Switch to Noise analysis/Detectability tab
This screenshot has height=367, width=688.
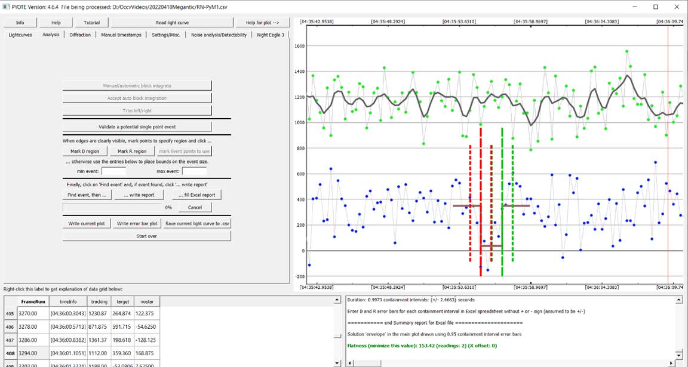coord(219,35)
